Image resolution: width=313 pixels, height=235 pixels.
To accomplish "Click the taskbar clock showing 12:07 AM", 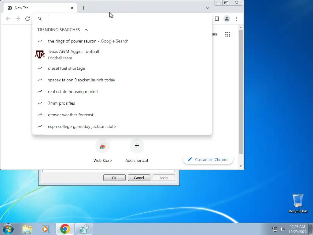I will 297,229.
